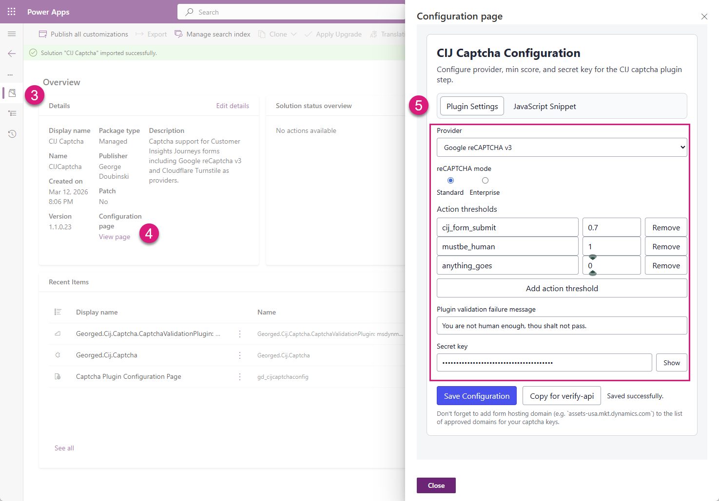Open the History sidebar icon

(x=12, y=134)
